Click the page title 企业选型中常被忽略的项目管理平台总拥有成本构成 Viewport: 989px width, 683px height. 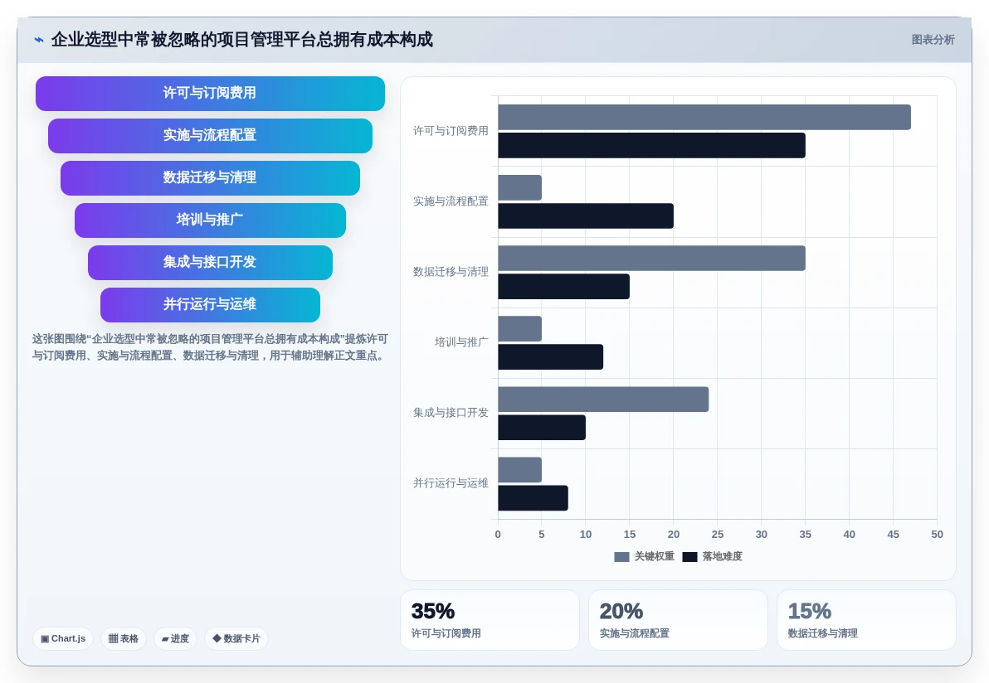pyautogui.click(x=242, y=40)
